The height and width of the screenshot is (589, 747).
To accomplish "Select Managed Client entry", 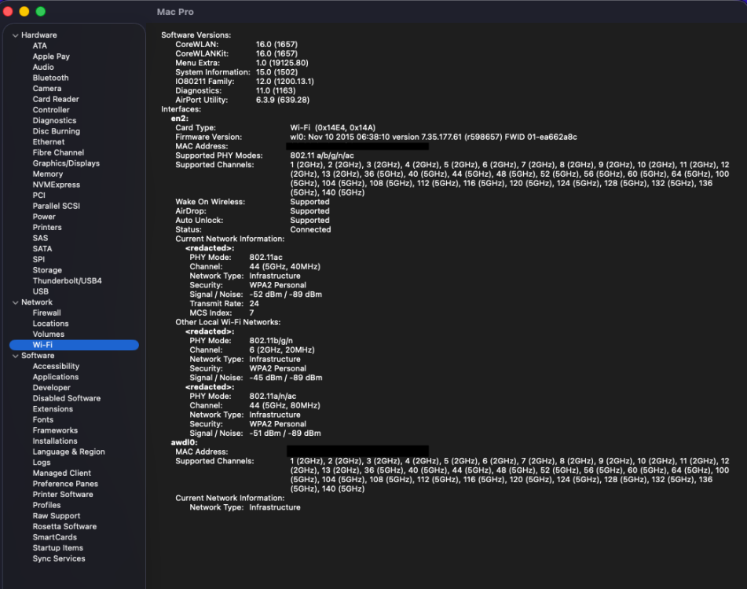I will [x=61, y=474].
